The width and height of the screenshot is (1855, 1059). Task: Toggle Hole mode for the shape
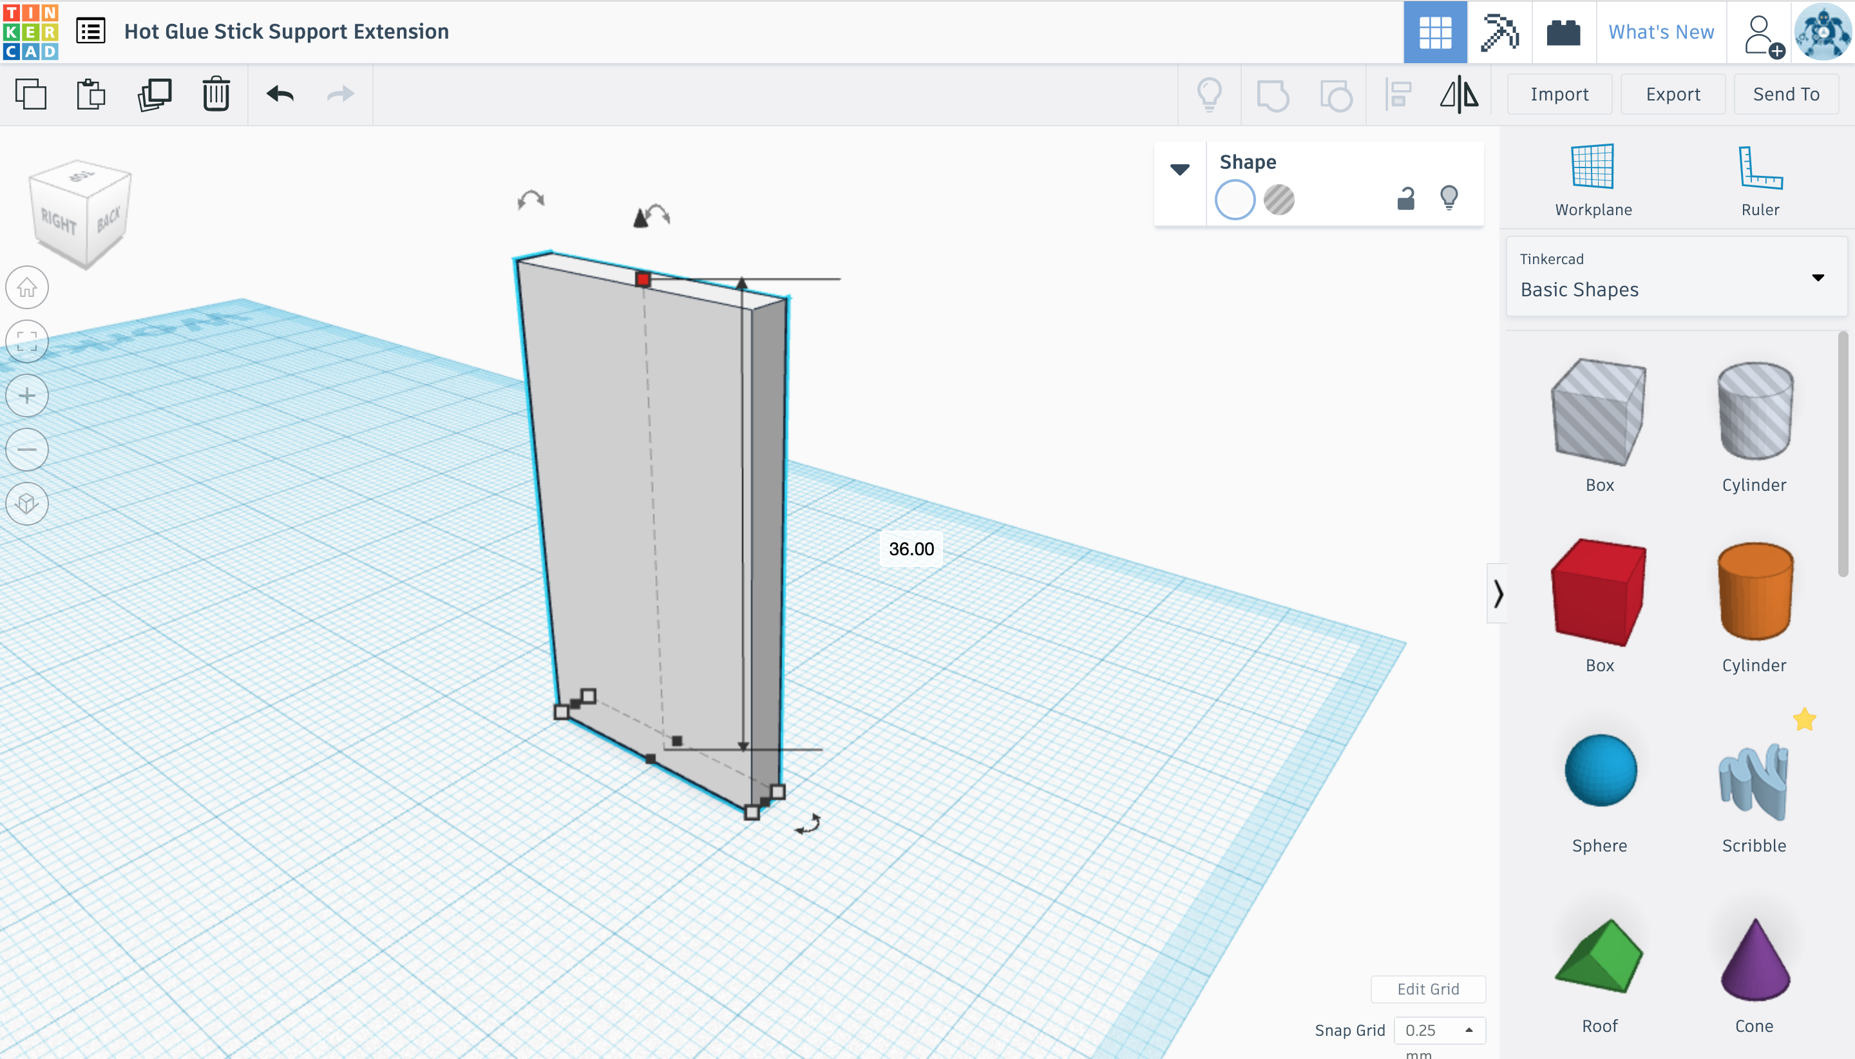point(1279,199)
